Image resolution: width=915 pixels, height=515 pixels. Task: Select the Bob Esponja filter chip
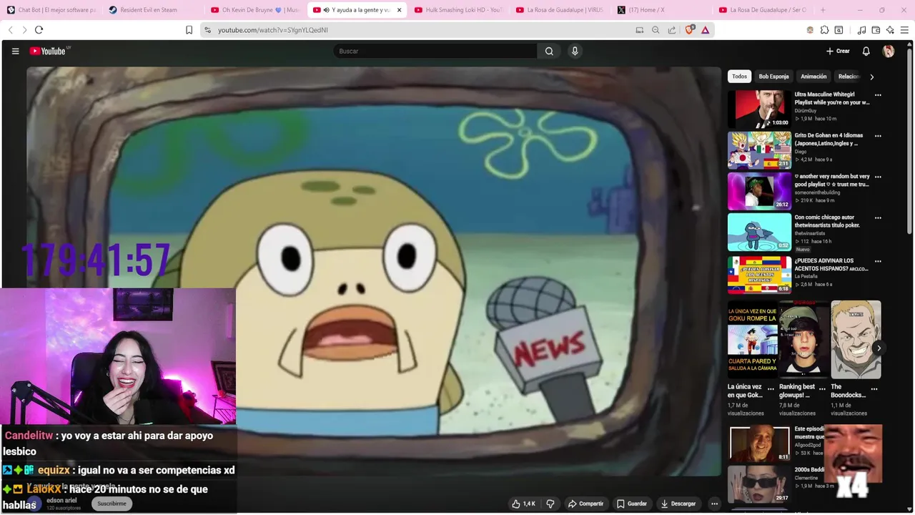tap(773, 77)
